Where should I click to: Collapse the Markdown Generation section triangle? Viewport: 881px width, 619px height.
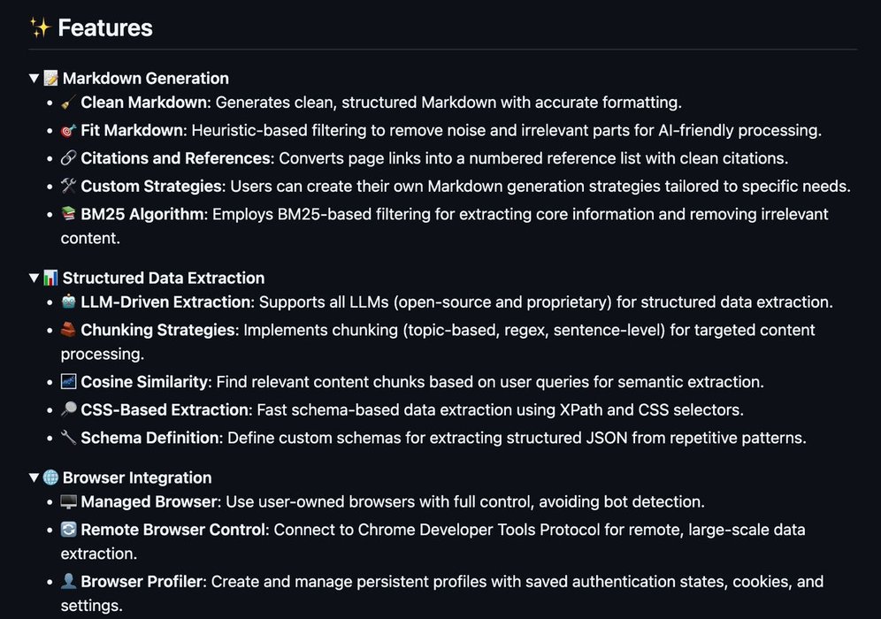(x=34, y=78)
